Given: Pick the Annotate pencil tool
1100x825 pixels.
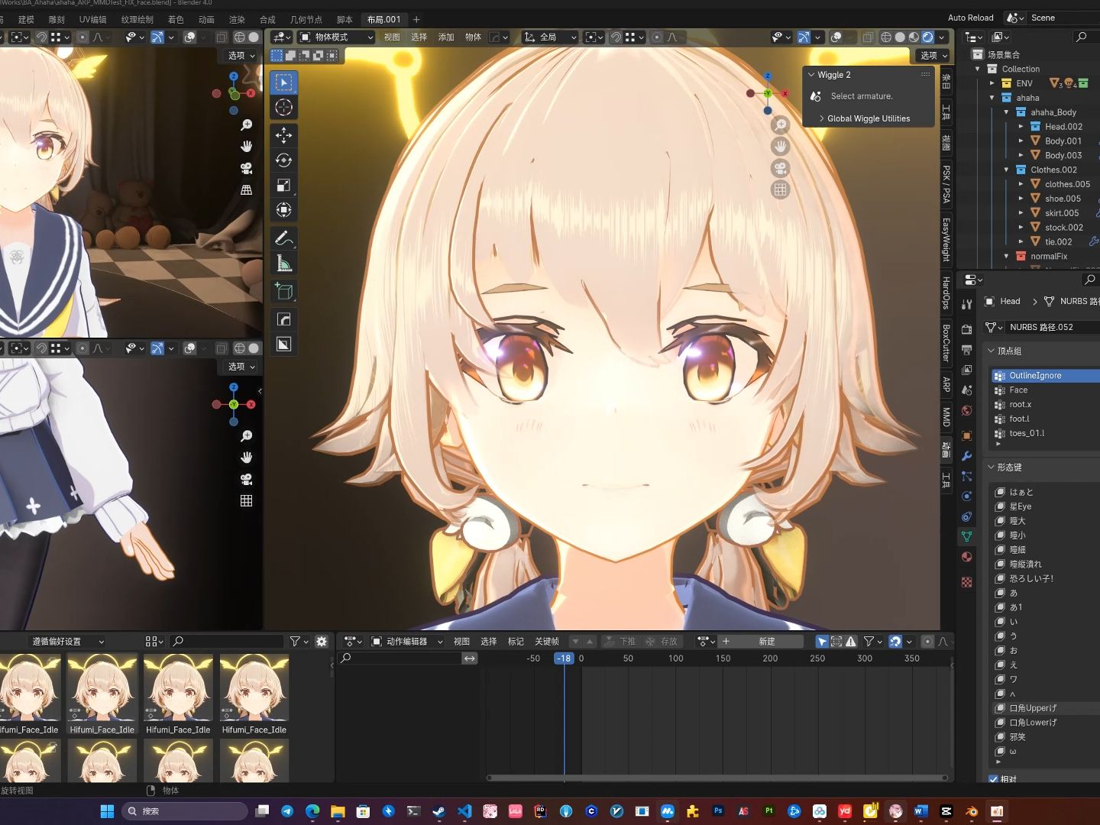Looking at the screenshot, I should click(x=283, y=238).
